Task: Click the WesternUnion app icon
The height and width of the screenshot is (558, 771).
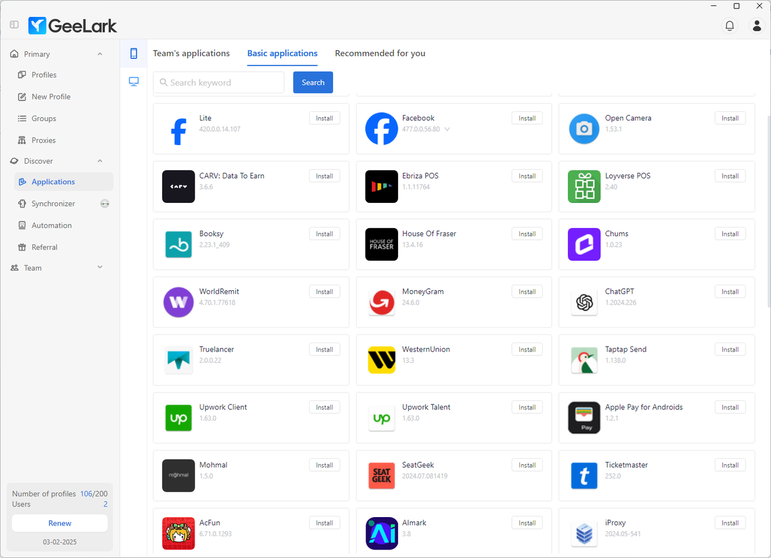Action: (381, 360)
